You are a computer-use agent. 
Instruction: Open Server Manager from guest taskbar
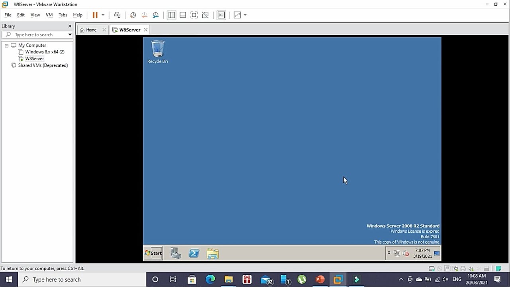click(176, 253)
